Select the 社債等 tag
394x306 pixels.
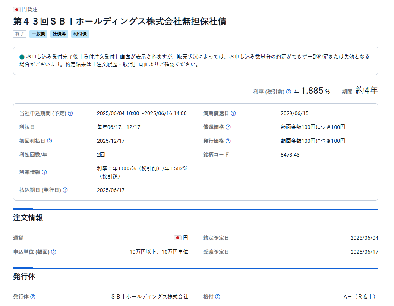(x=59, y=34)
